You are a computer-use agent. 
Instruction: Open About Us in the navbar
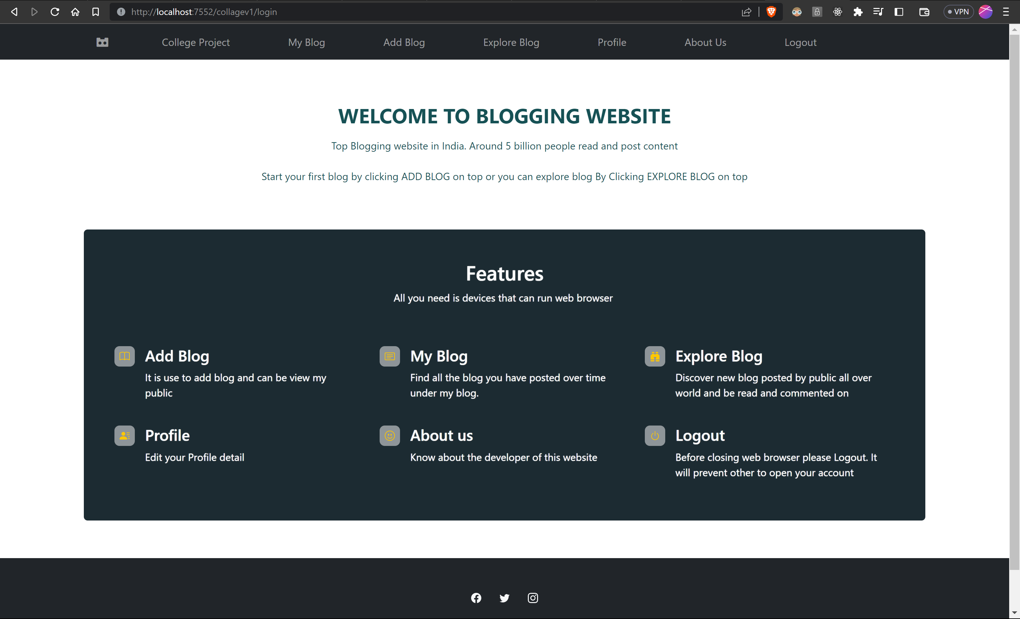pos(705,42)
